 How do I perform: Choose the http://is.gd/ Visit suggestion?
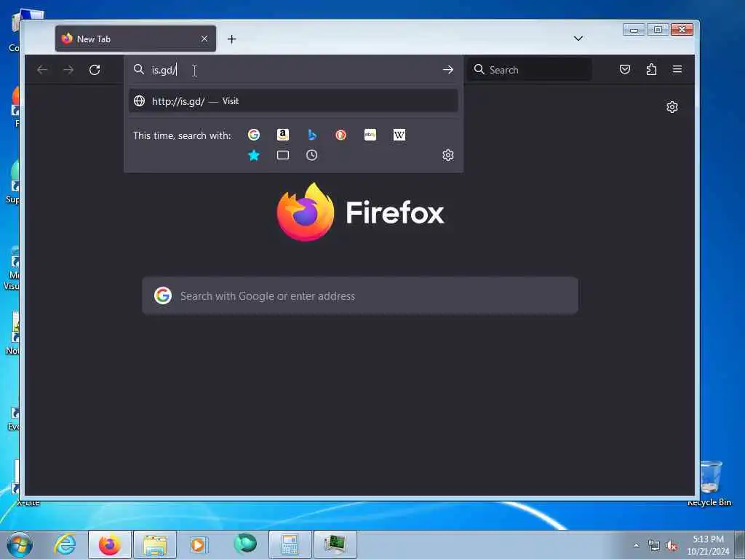(293, 100)
